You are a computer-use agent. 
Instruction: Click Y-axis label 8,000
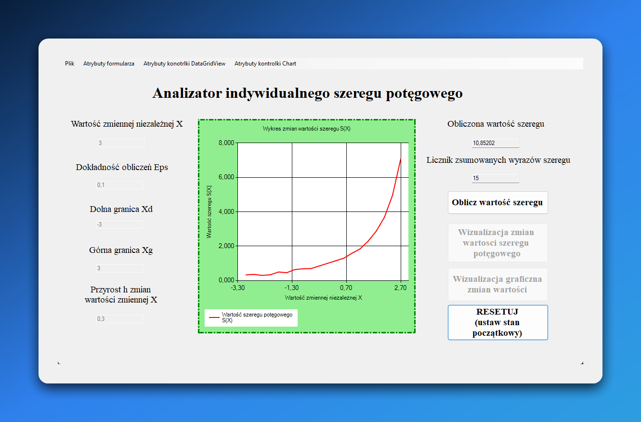point(226,143)
